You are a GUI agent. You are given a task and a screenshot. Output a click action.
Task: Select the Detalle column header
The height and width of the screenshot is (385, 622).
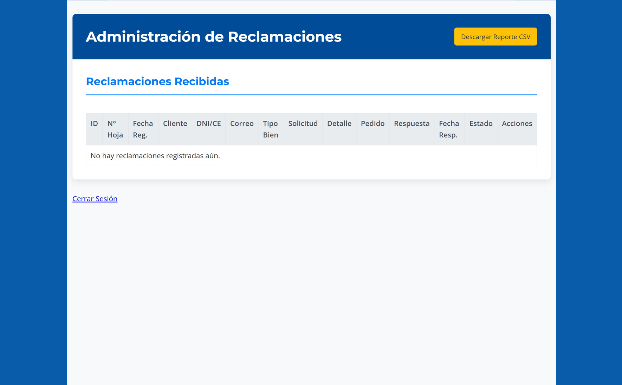click(x=339, y=124)
